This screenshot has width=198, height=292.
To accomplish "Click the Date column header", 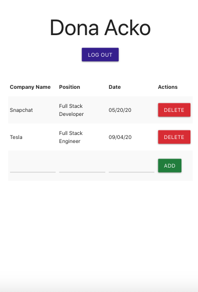I will click(115, 87).
